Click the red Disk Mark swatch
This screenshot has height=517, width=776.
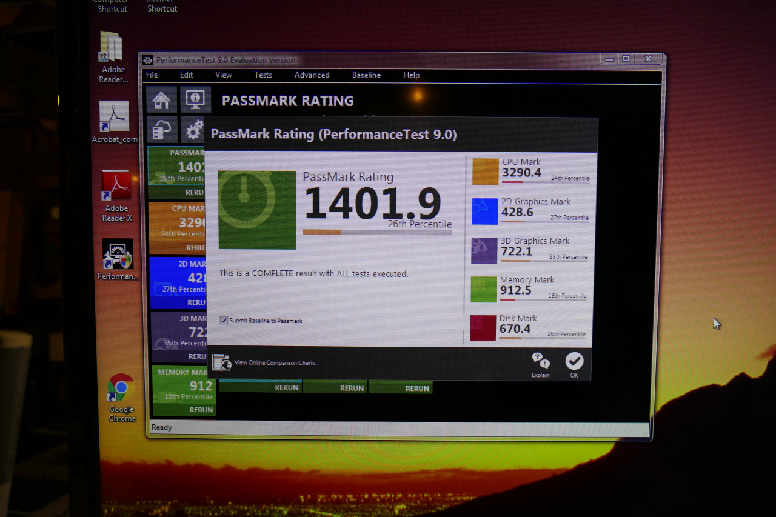click(x=483, y=328)
